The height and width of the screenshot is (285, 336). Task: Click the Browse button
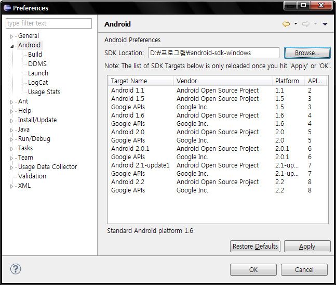pos(307,53)
